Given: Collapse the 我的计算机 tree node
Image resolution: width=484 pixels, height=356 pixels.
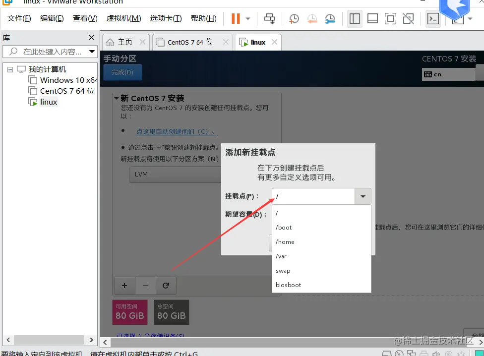Looking at the screenshot, I should pyautogui.click(x=10, y=69).
